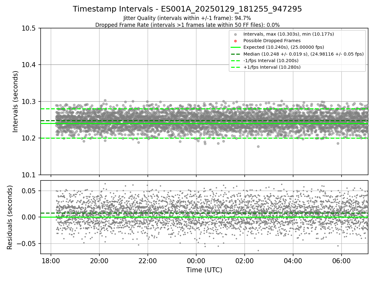This screenshot has height=281, width=375.
Task: Select the Jitter Quality 94.7% subtitle line
Action: pos(187,18)
